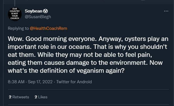Click the 'Our country is not your church' avatar
The image size is (174, 106).
[x=15, y=14]
